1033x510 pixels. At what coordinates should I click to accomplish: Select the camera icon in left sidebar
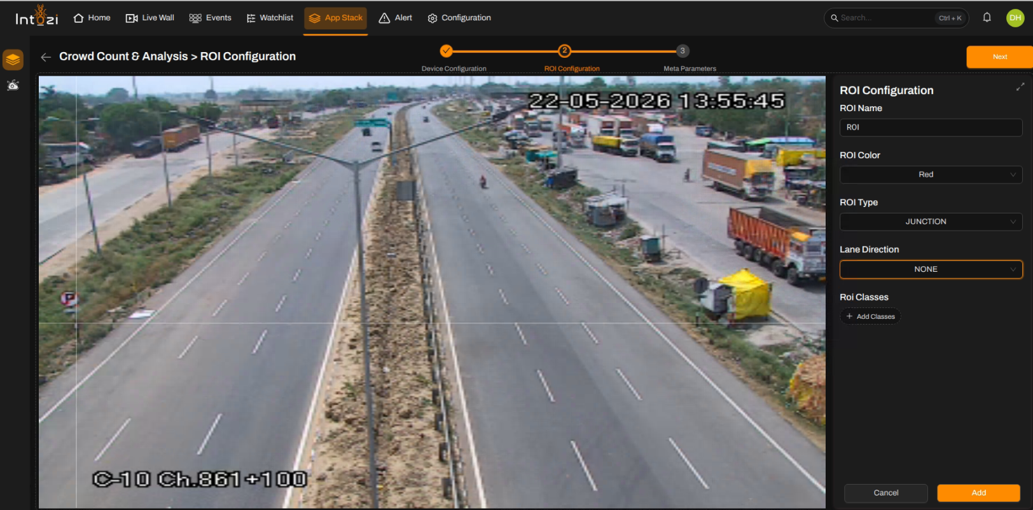13,85
